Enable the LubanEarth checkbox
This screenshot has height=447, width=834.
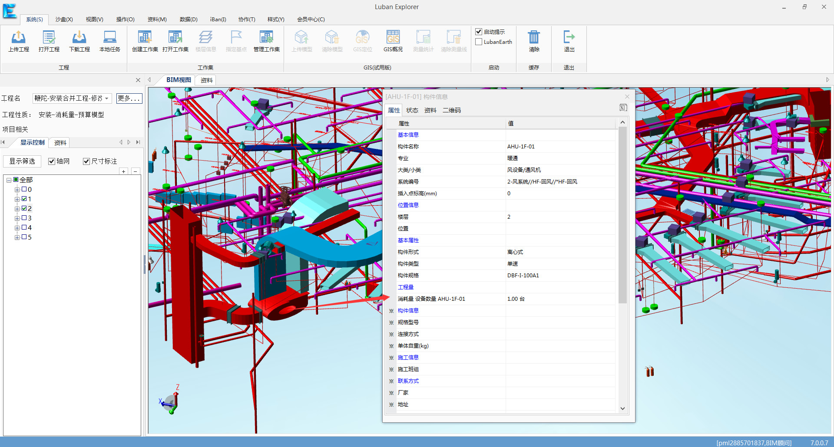point(479,42)
